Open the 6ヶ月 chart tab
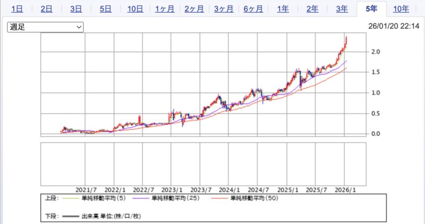This screenshot has height=224, width=425. pyautogui.click(x=253, y=9)
